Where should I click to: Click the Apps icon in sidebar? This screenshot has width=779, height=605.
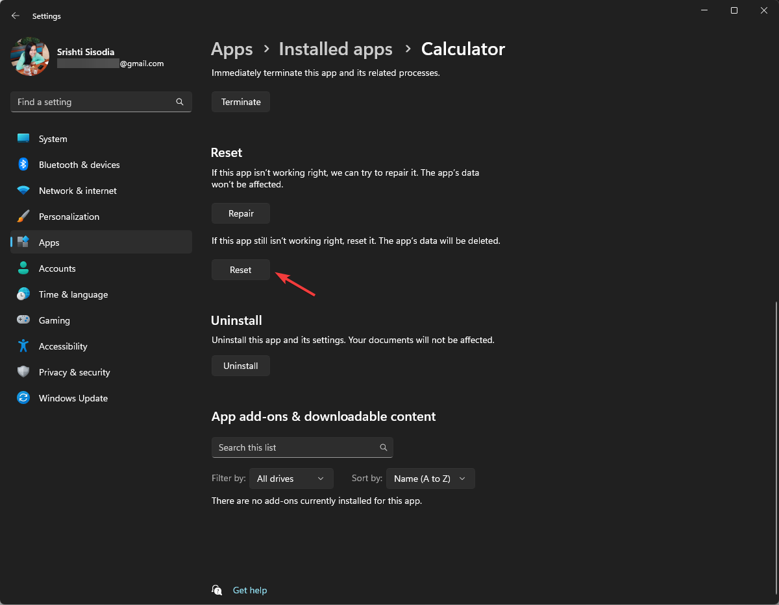point(23,243)
